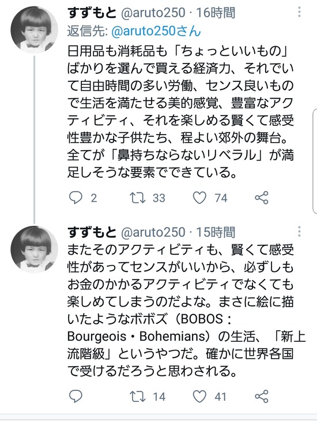317x421 pixels.
Task: Open first tweet's profile avatar
Action: (x=35, y=29)
